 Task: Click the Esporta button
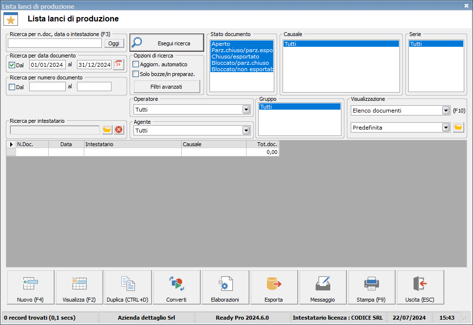coord(274,287)
